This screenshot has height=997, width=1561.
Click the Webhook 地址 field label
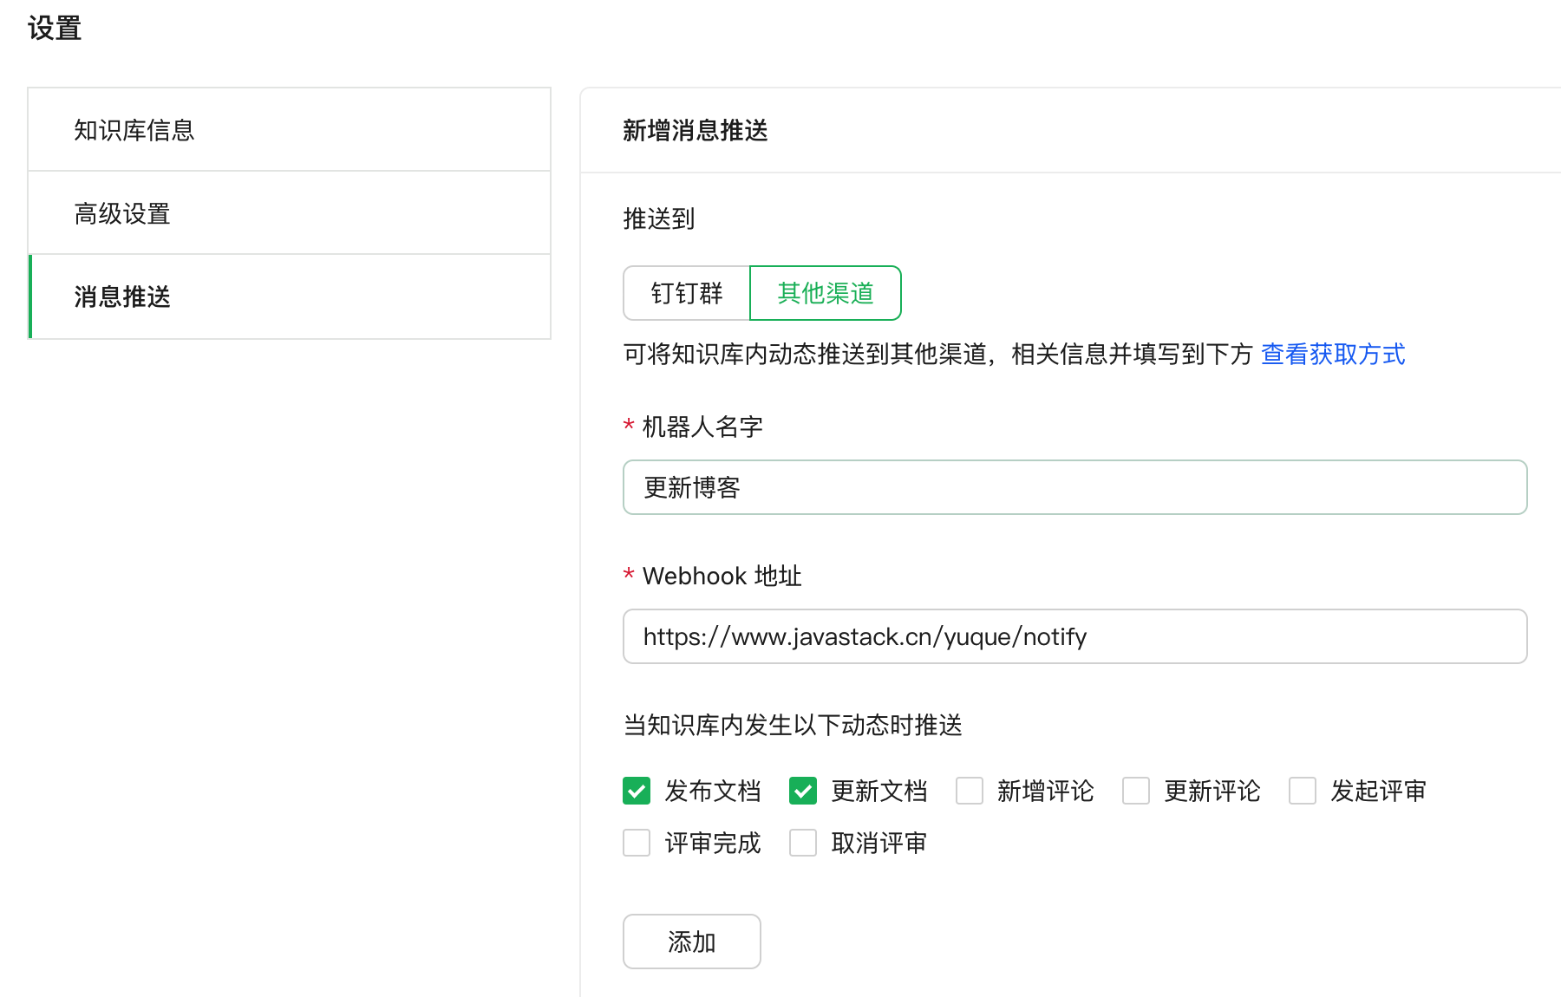tap(721, 576)
